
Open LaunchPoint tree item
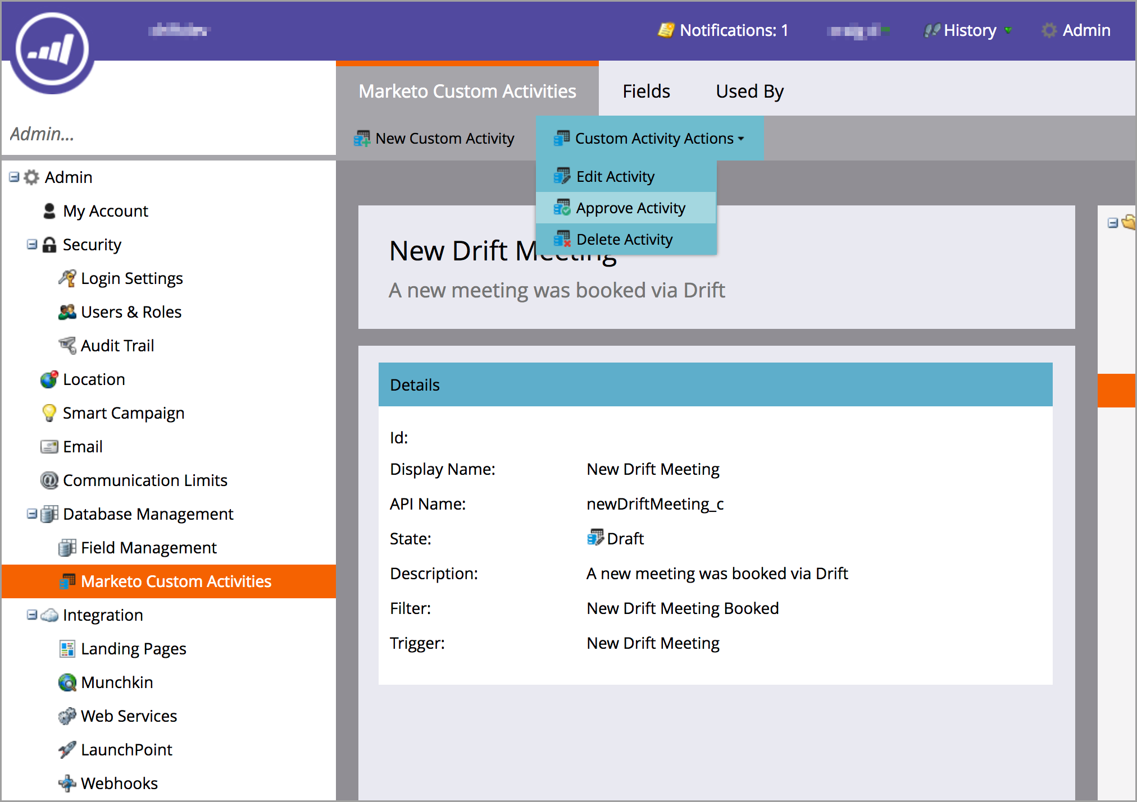(126, 750)
